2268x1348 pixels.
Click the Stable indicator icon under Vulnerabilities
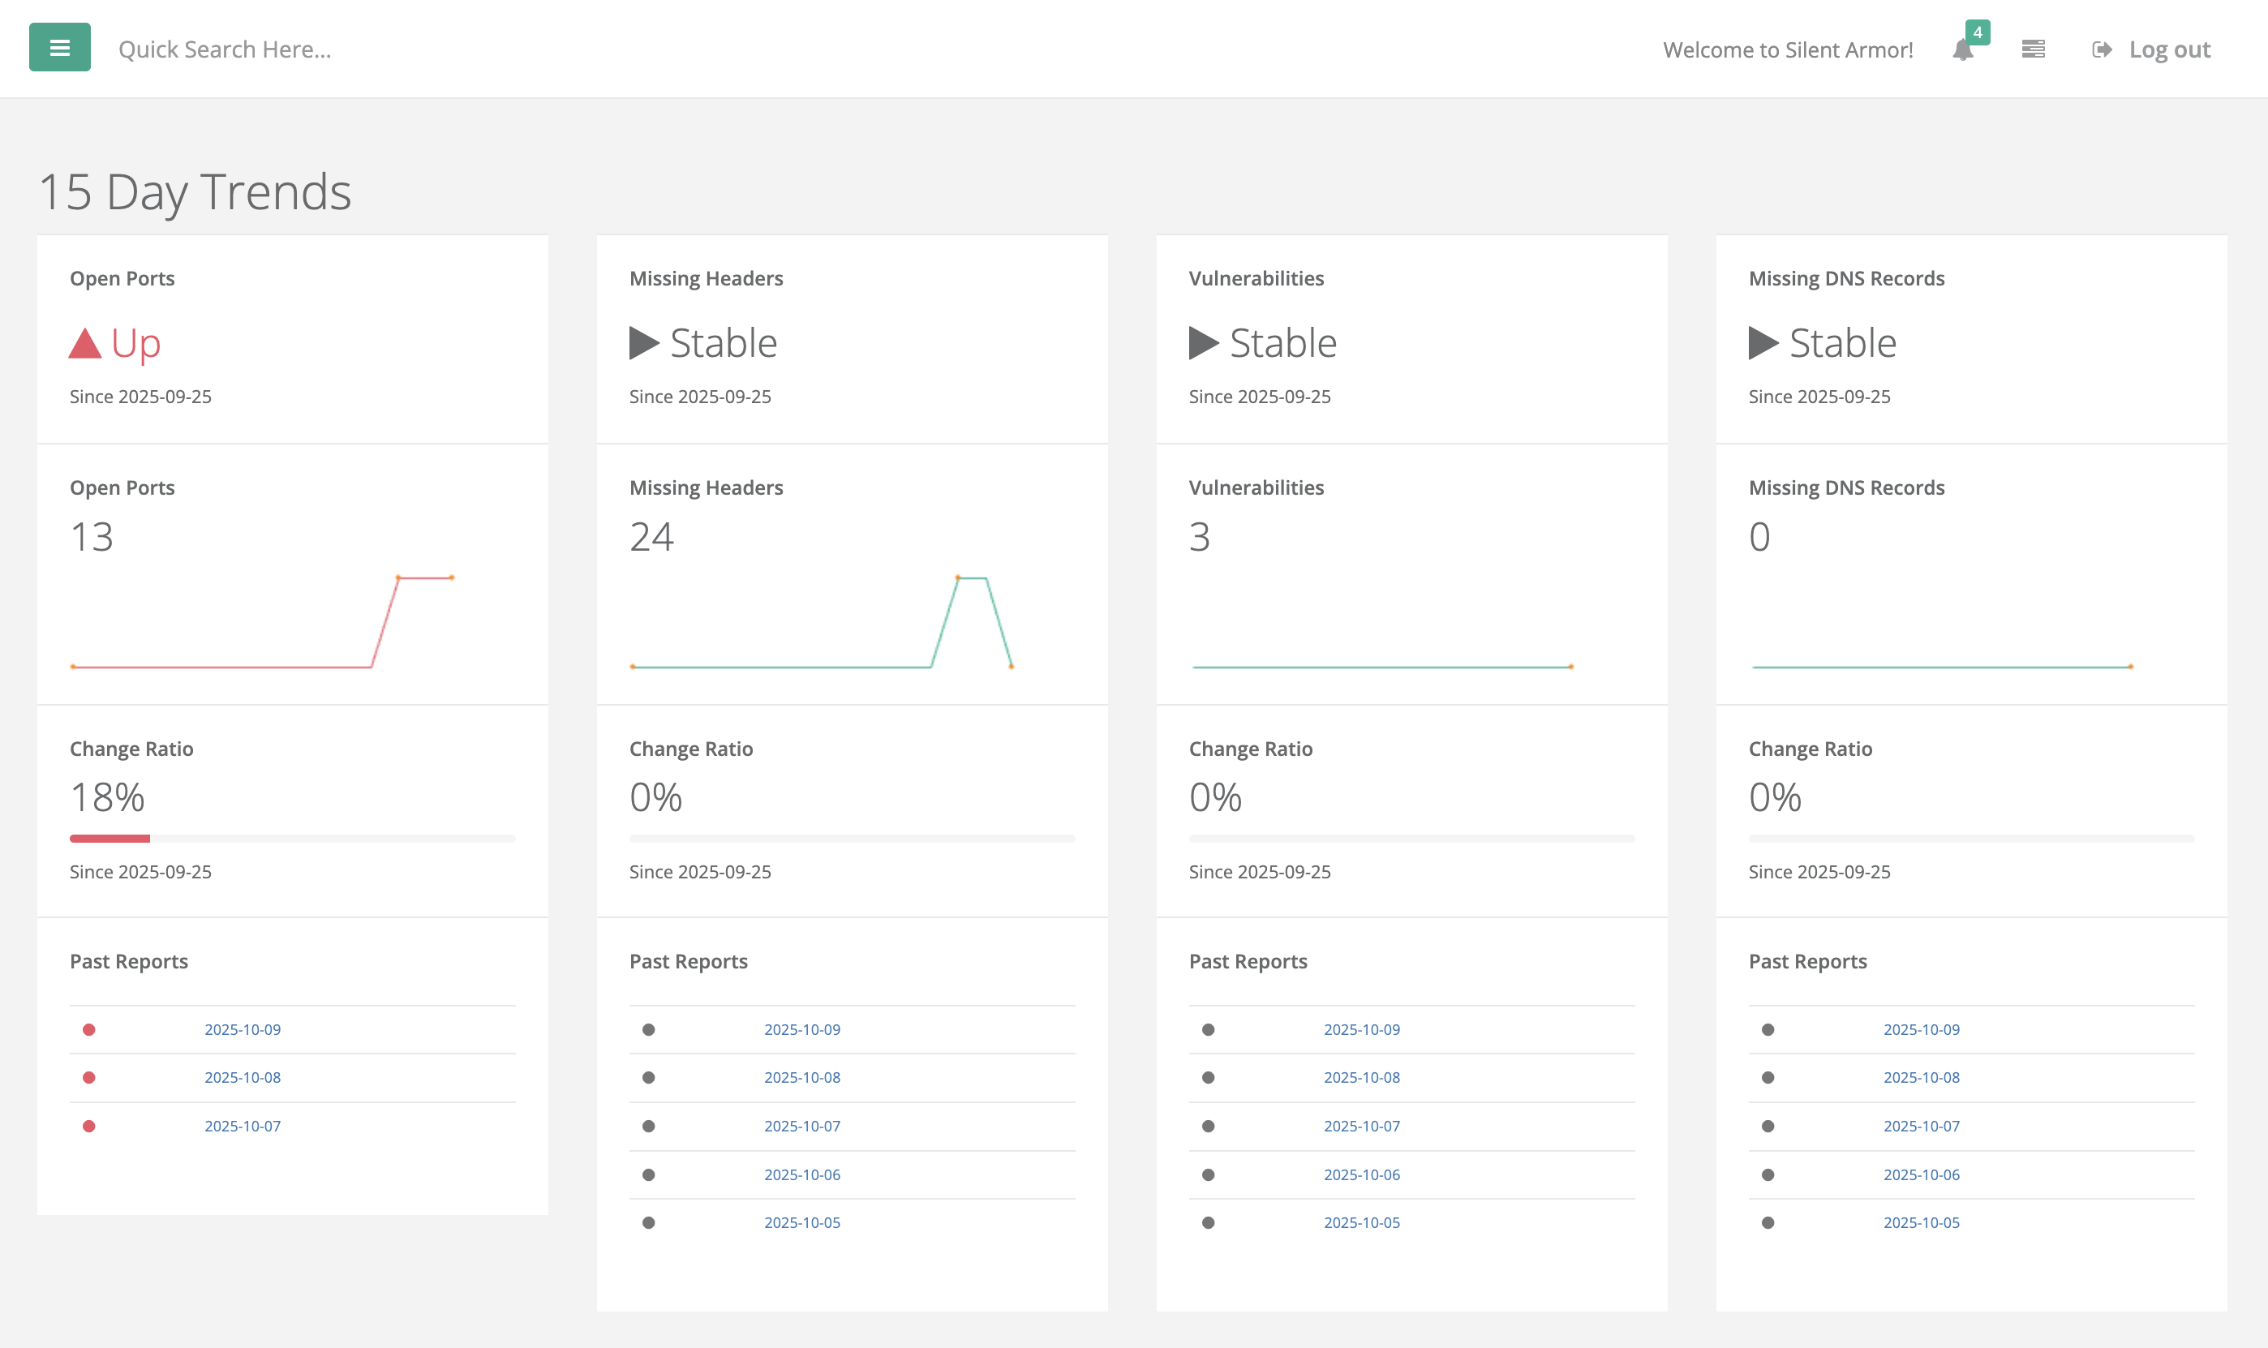(1204, 342)
